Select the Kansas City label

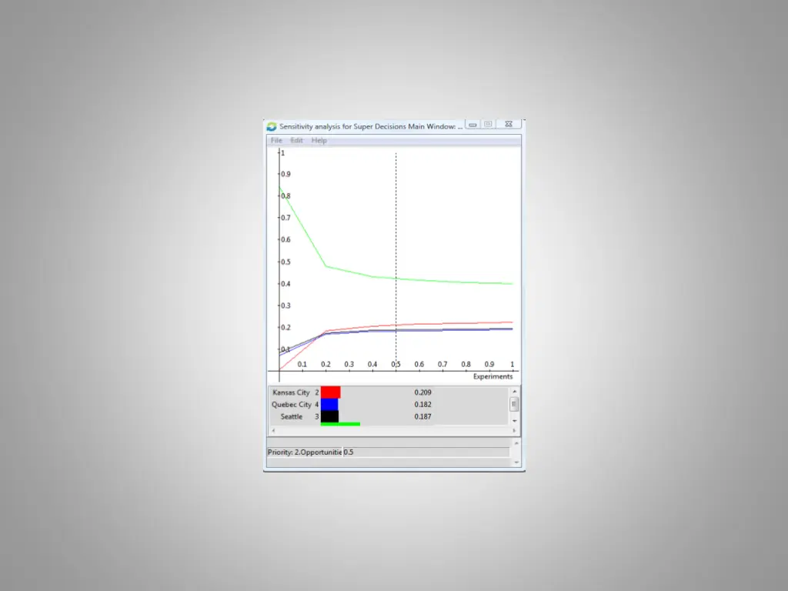[x=291, y=392]
